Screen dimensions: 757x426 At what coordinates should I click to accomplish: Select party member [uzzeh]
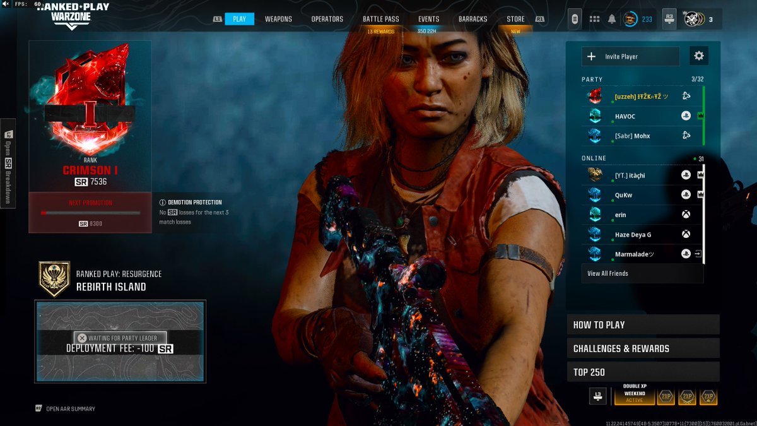tap(641, 97)
